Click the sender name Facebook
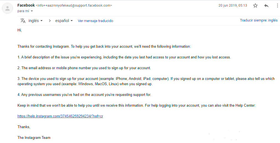 26,5
